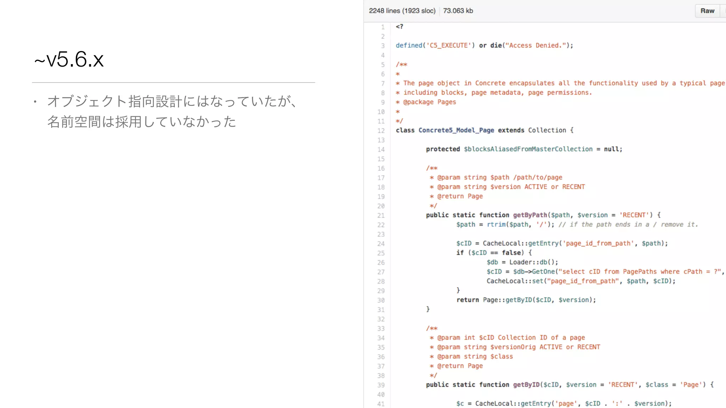Click the rtrim function call
Screen dimensions: 726x408
[496, 225]
